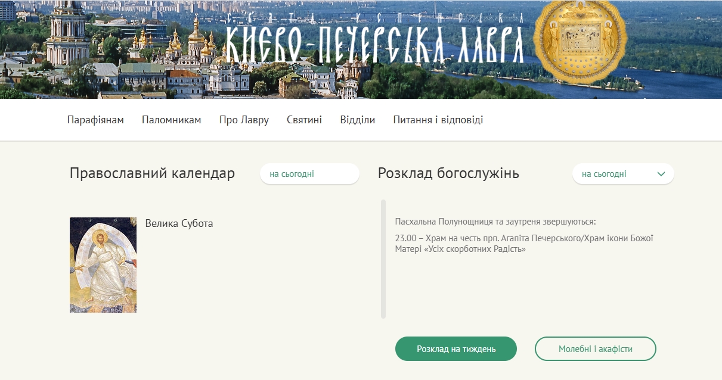
Task: Open the Питання і відповіді page
Action: [x=438, y=120]
